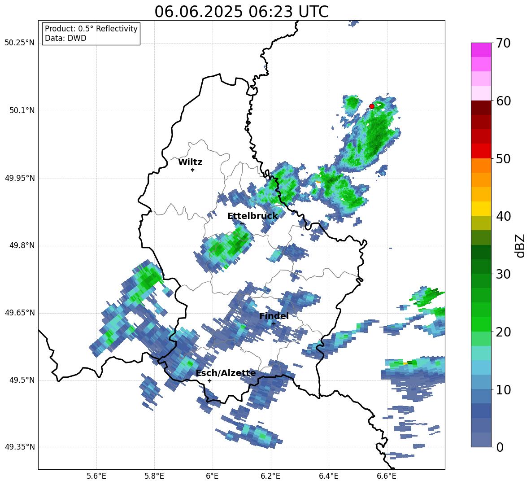
Task: Click the dark red colorbar segment below 60
Action: (481, 108)
